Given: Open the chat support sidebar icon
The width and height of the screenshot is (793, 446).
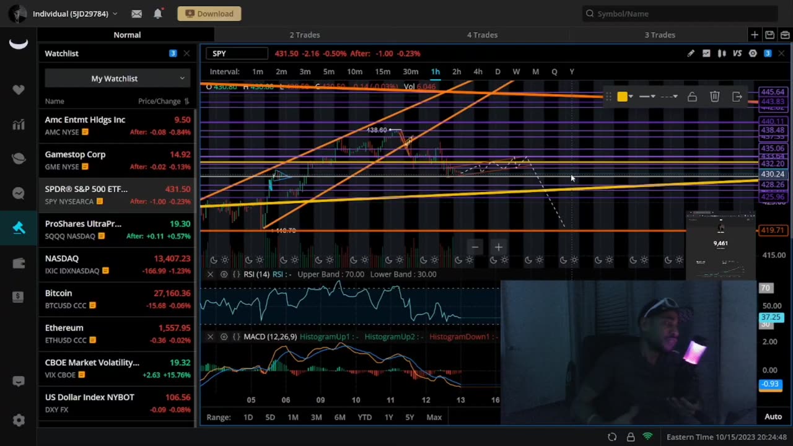Looking at the screenshot, I should click(x=19, y=382).
